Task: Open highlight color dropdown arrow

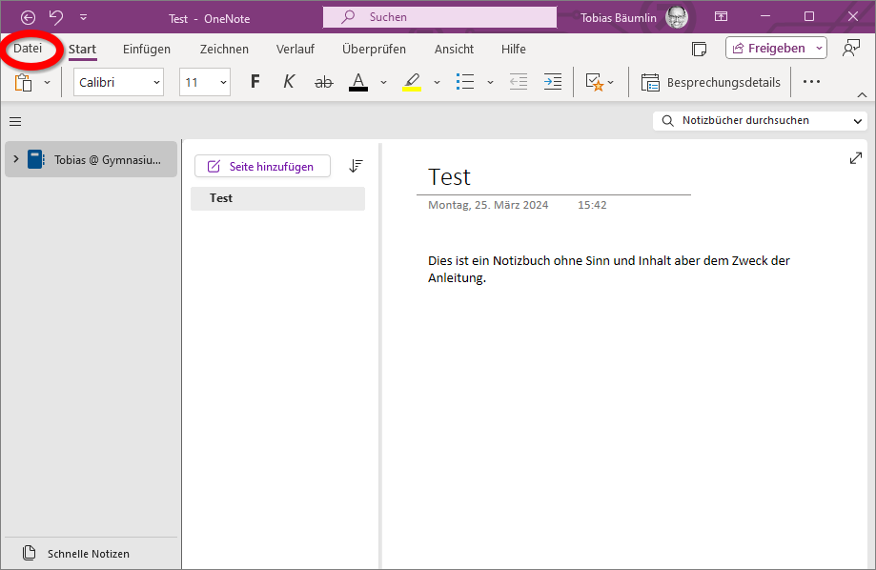Action: coord(437,83)
